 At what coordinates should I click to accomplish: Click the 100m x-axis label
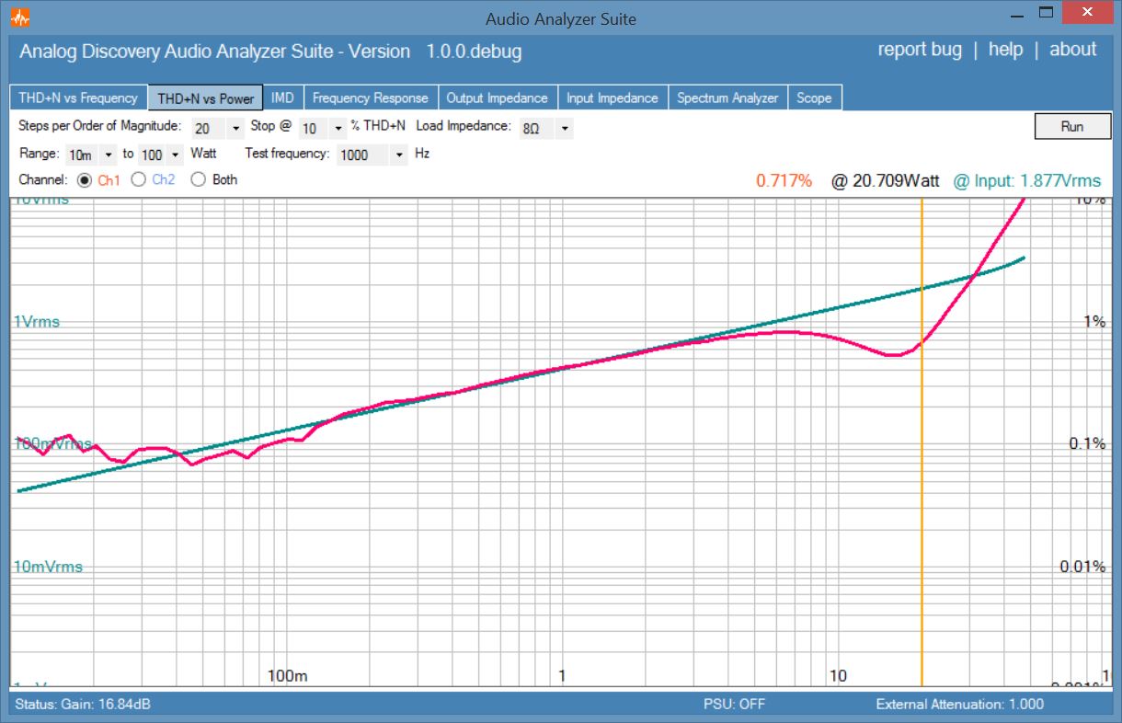click(288, 676)
